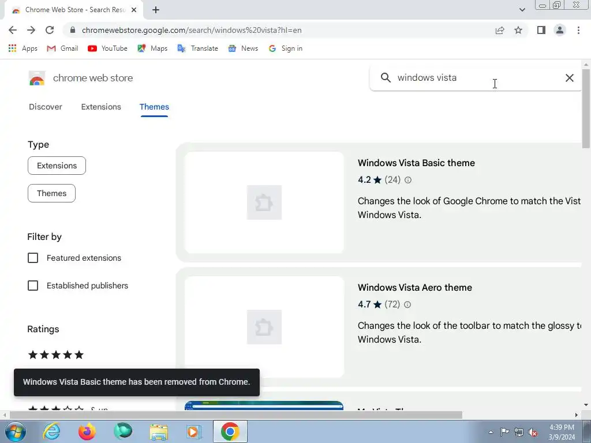The width and height of the screenshot is (591, 443).
Task: Switch to the Discover tab
Action: coord(46,107)
